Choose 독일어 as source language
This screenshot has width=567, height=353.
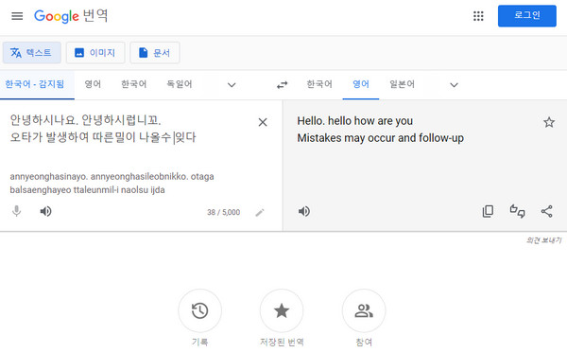180,84
